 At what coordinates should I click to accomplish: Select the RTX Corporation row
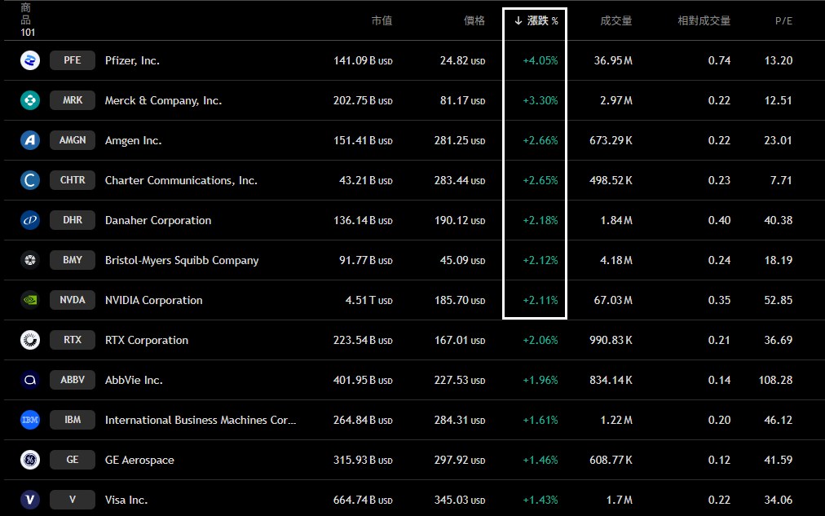(x=147, y=340)
